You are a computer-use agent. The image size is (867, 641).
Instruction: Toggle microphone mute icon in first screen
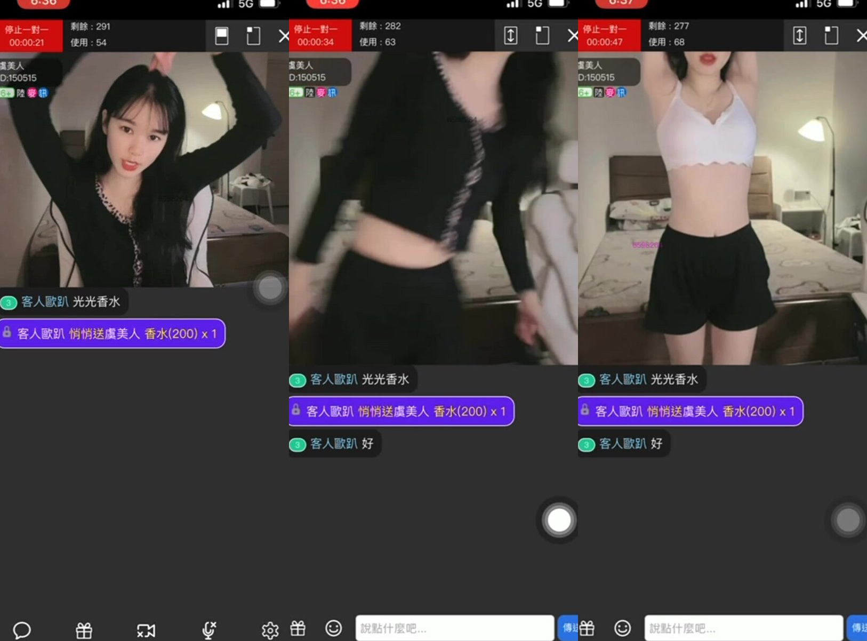(x=208, y=630)
